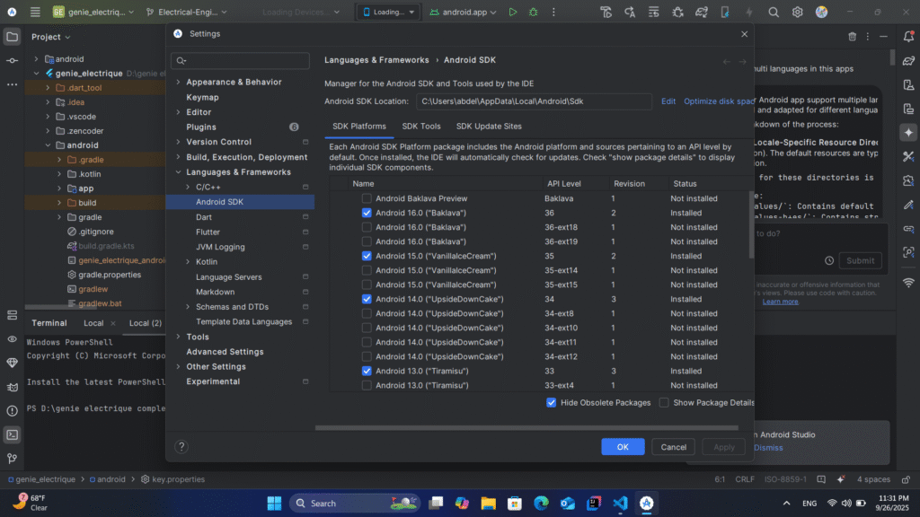Switch to the SDK Update Sites tab
The image size is (920, 517).
click(489, 127)
